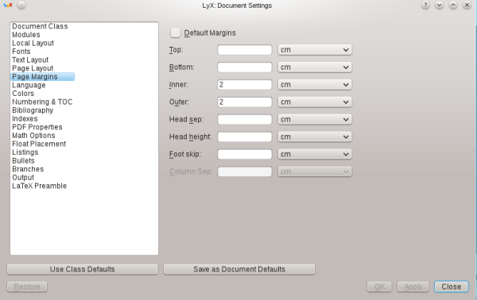The image size is (477, 300).
Task: Open the Bullets settings
Action: 23,160
